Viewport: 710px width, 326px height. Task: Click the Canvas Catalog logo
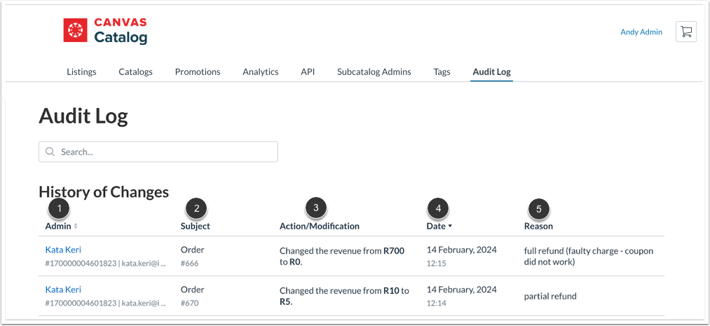[106, 30]
